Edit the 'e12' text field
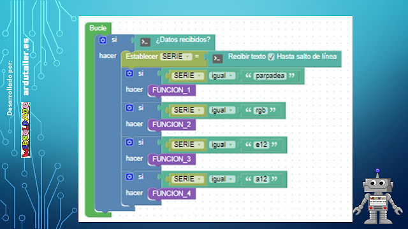The height and width of the screenshot is (229, 408). point(261,144)
